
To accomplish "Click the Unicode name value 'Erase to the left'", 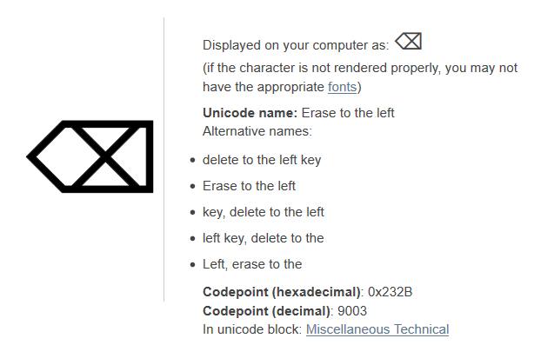I will point(348,113).
